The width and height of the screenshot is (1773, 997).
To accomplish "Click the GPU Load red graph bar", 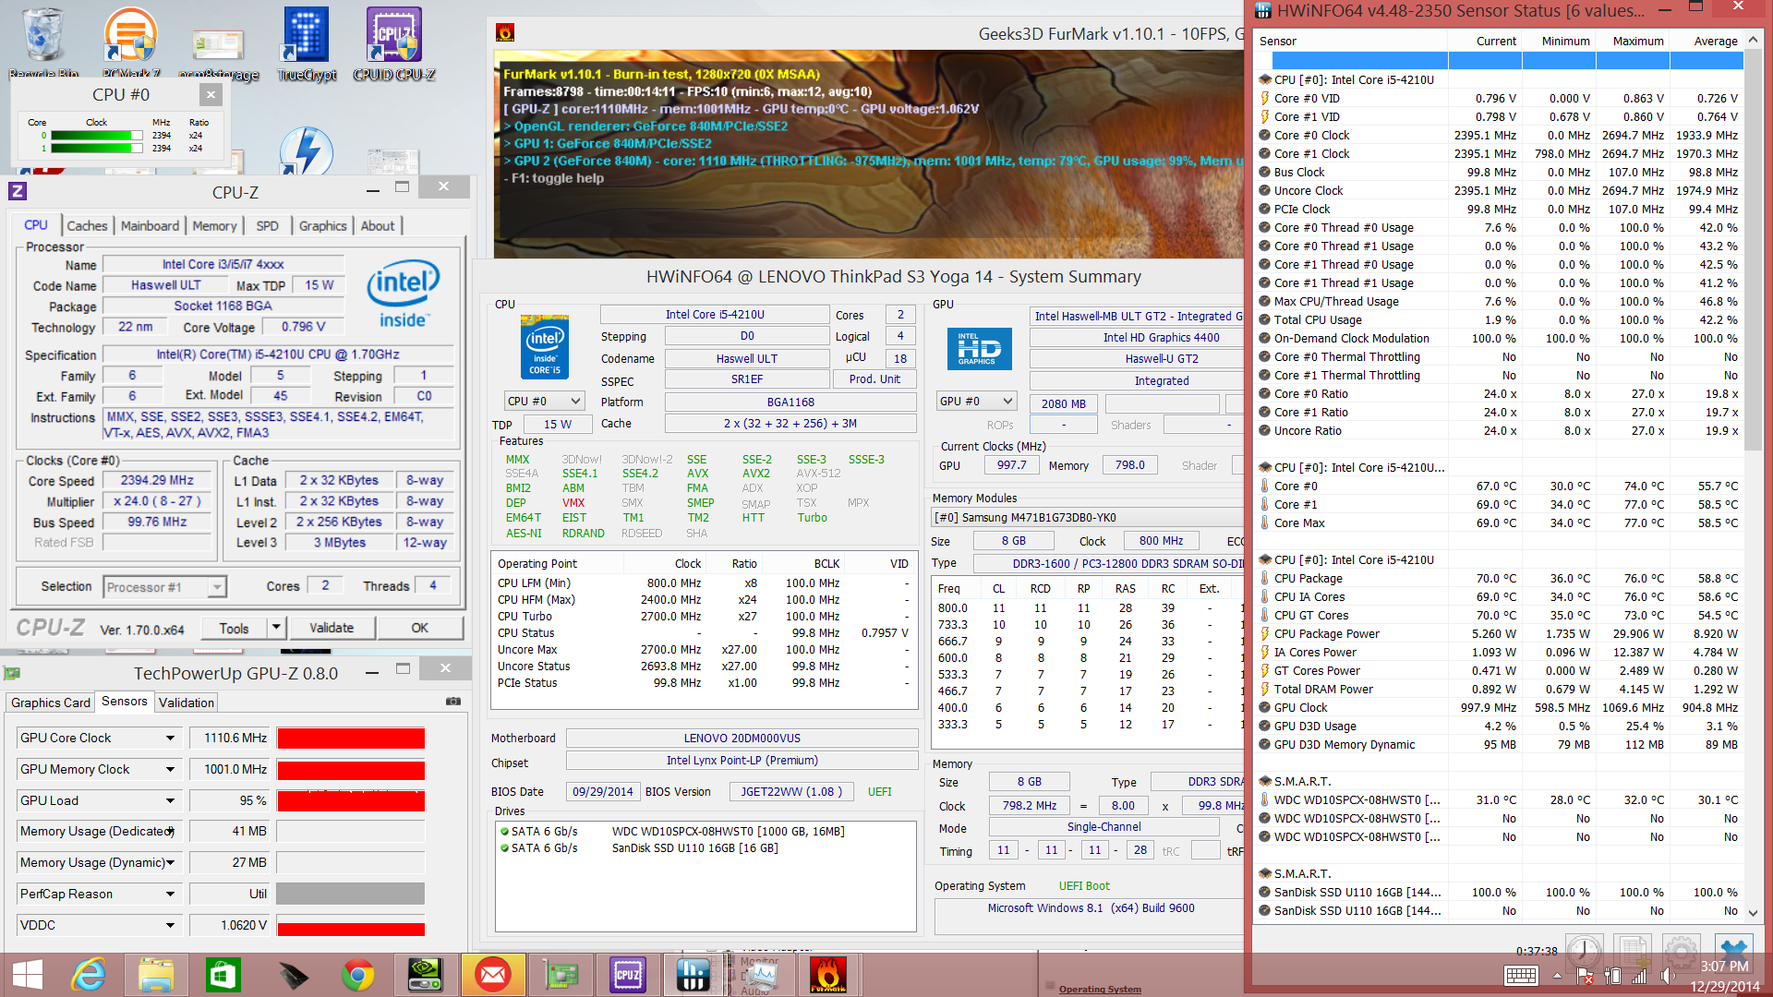I will pos(351,801).
